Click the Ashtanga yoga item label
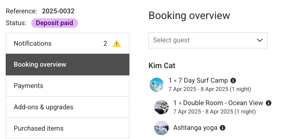The height and width of the screenshot is (139, 284). pyautogui.click(x=195, y=128)
